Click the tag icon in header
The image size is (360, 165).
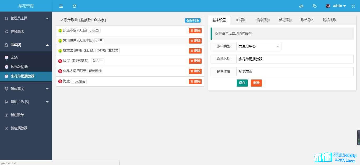(x=314, y=6)
